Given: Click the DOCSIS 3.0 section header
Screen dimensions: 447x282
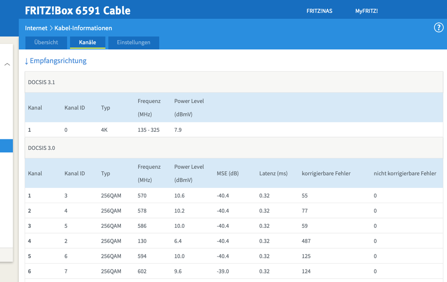Looking at the screenshot, I should point(42,148).
